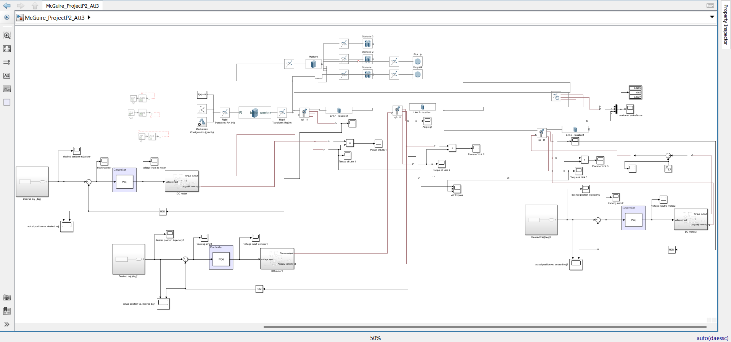Select the q1 - l1 revolute joint

tap(304, 112)
